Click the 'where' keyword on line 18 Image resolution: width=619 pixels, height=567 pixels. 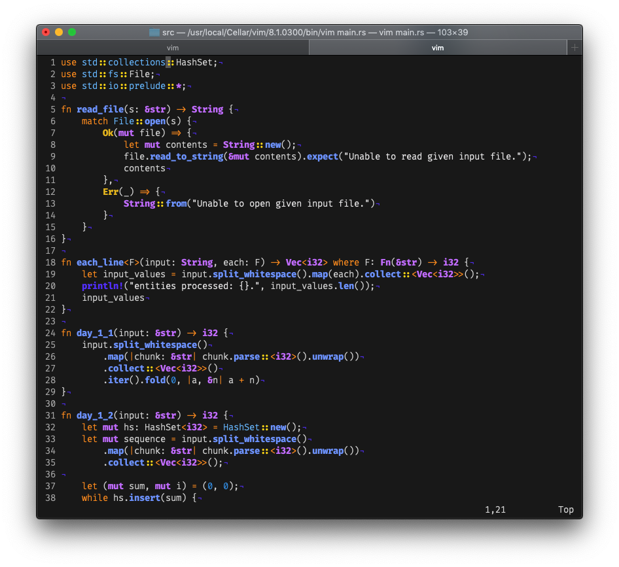346,262
